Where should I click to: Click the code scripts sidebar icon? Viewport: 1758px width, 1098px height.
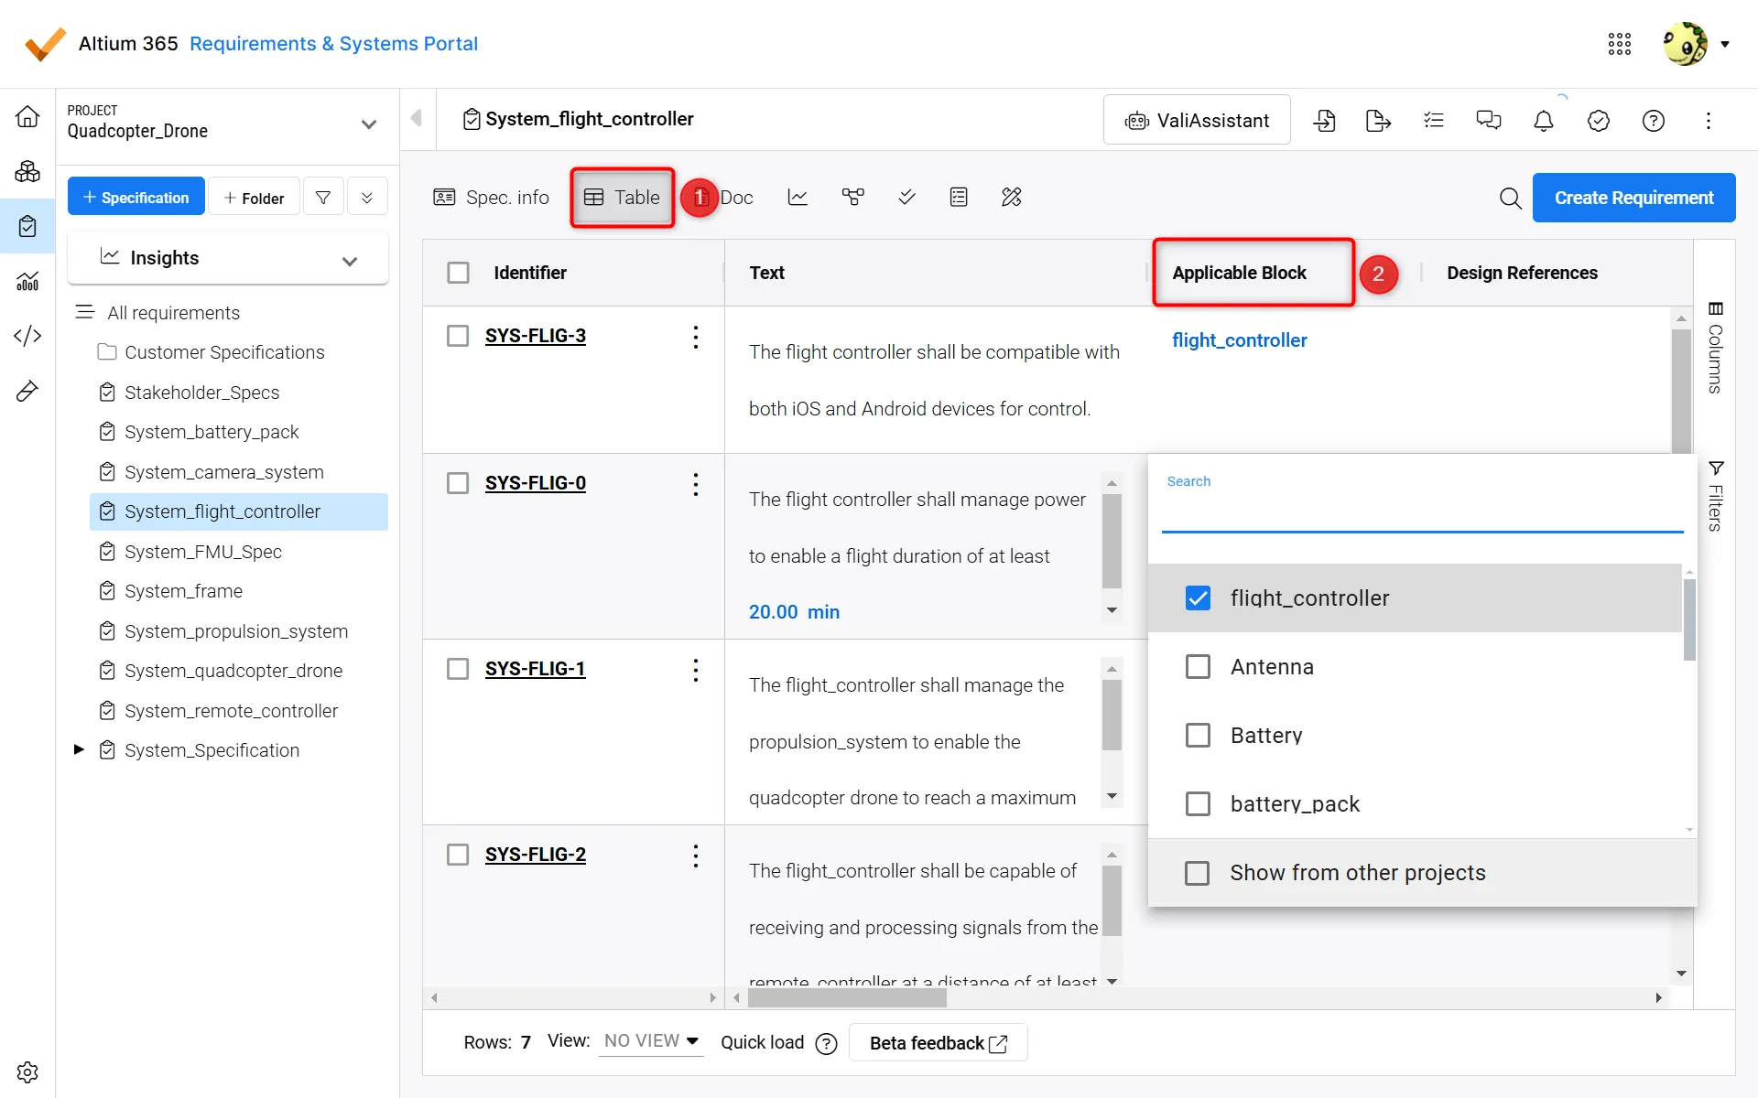(x=27, y=336)
